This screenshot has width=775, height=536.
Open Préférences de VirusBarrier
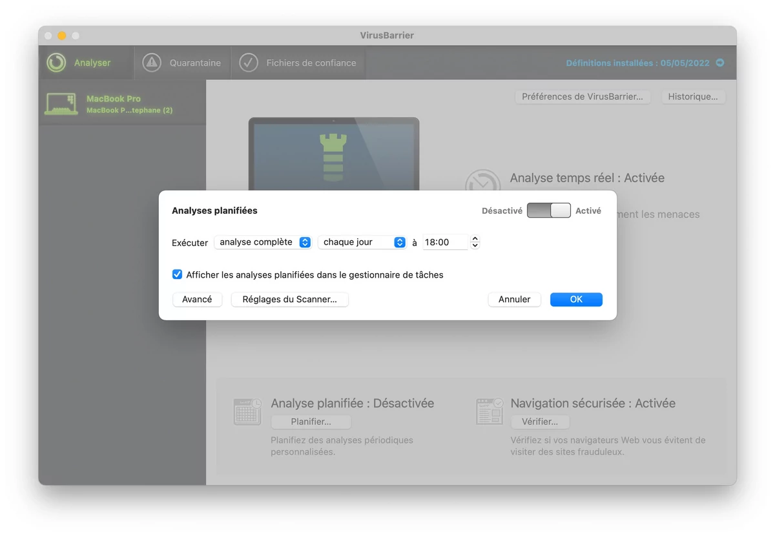(583, 97)
